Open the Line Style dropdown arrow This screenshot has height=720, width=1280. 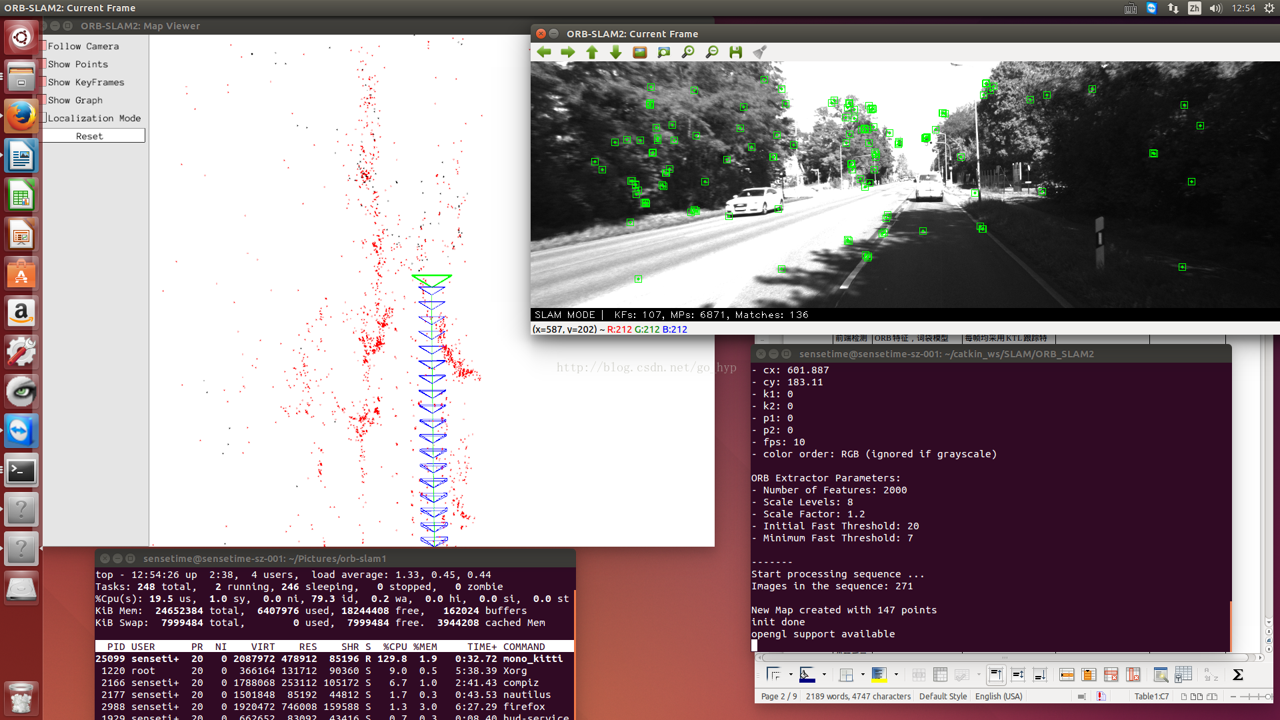(824, 675)
